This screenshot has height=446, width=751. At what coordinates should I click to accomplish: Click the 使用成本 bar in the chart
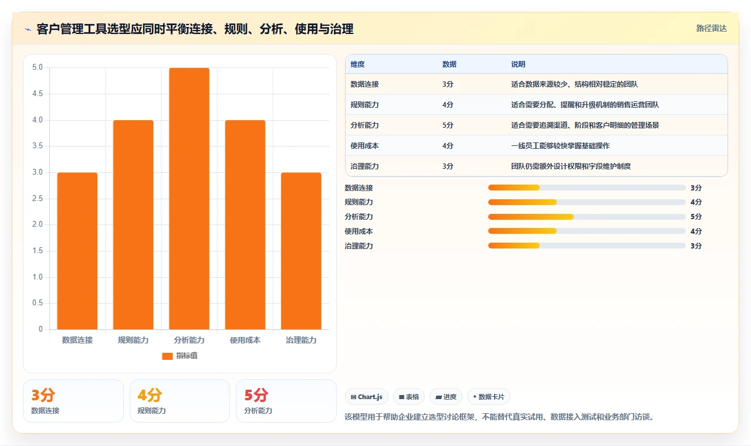click(245, 224)
